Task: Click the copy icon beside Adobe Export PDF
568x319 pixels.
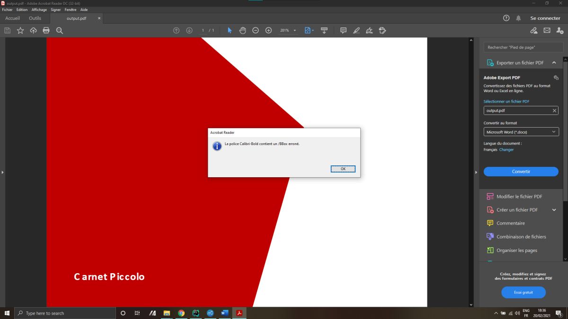Action: pyautogui.click(x=556, y=78)
